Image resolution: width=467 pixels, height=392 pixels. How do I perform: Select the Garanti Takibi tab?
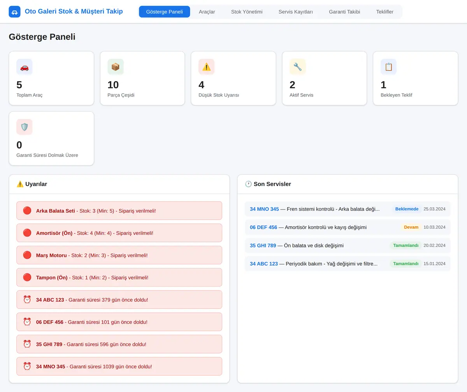pos(344,12)
